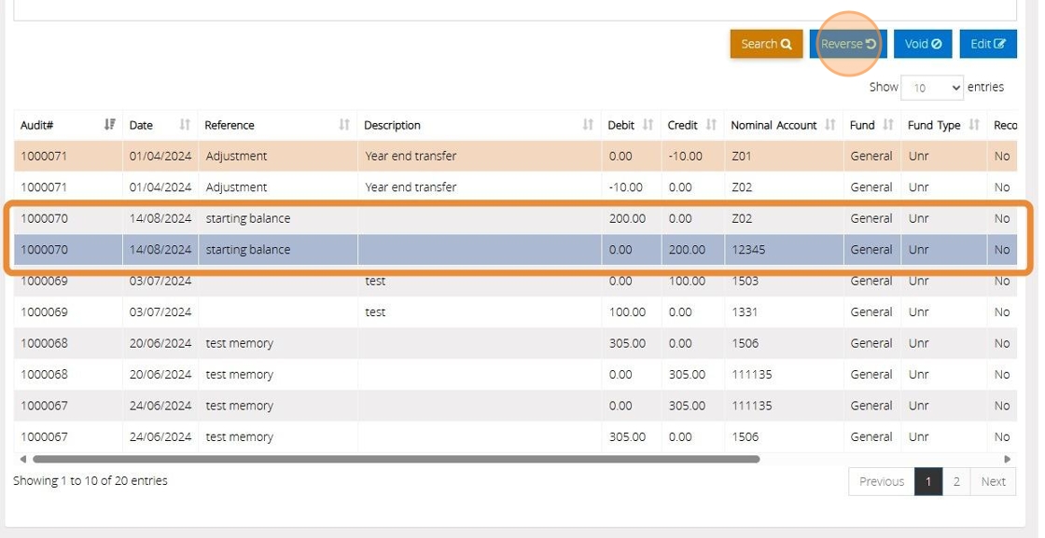
Task: Click the 'test' description for account 1331
Action: (x=375, y=311)
